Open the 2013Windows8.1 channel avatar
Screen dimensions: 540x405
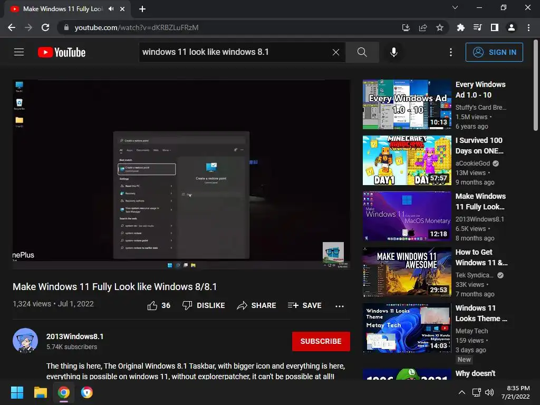click(x=25, y=341)
